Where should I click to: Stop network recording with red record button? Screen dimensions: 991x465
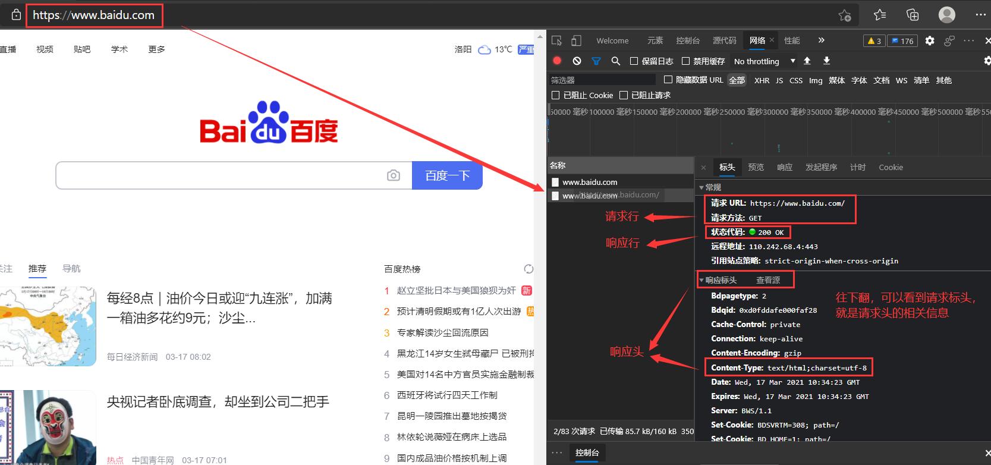(x=557, y=61)
